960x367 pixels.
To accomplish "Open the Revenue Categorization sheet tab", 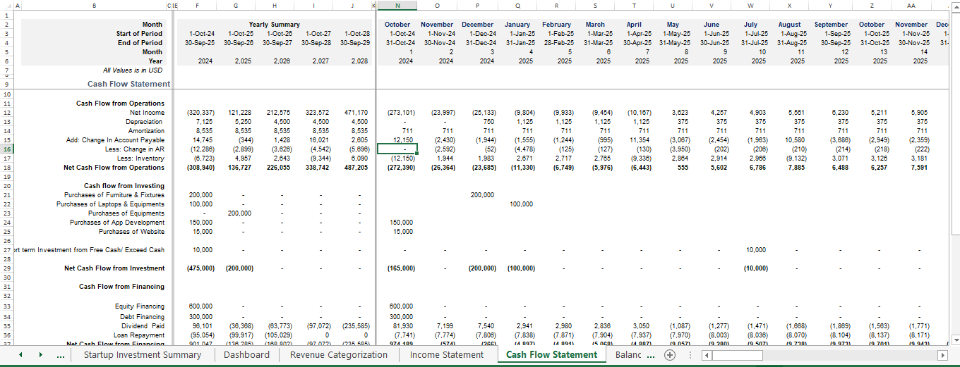I will pos(339,355).
